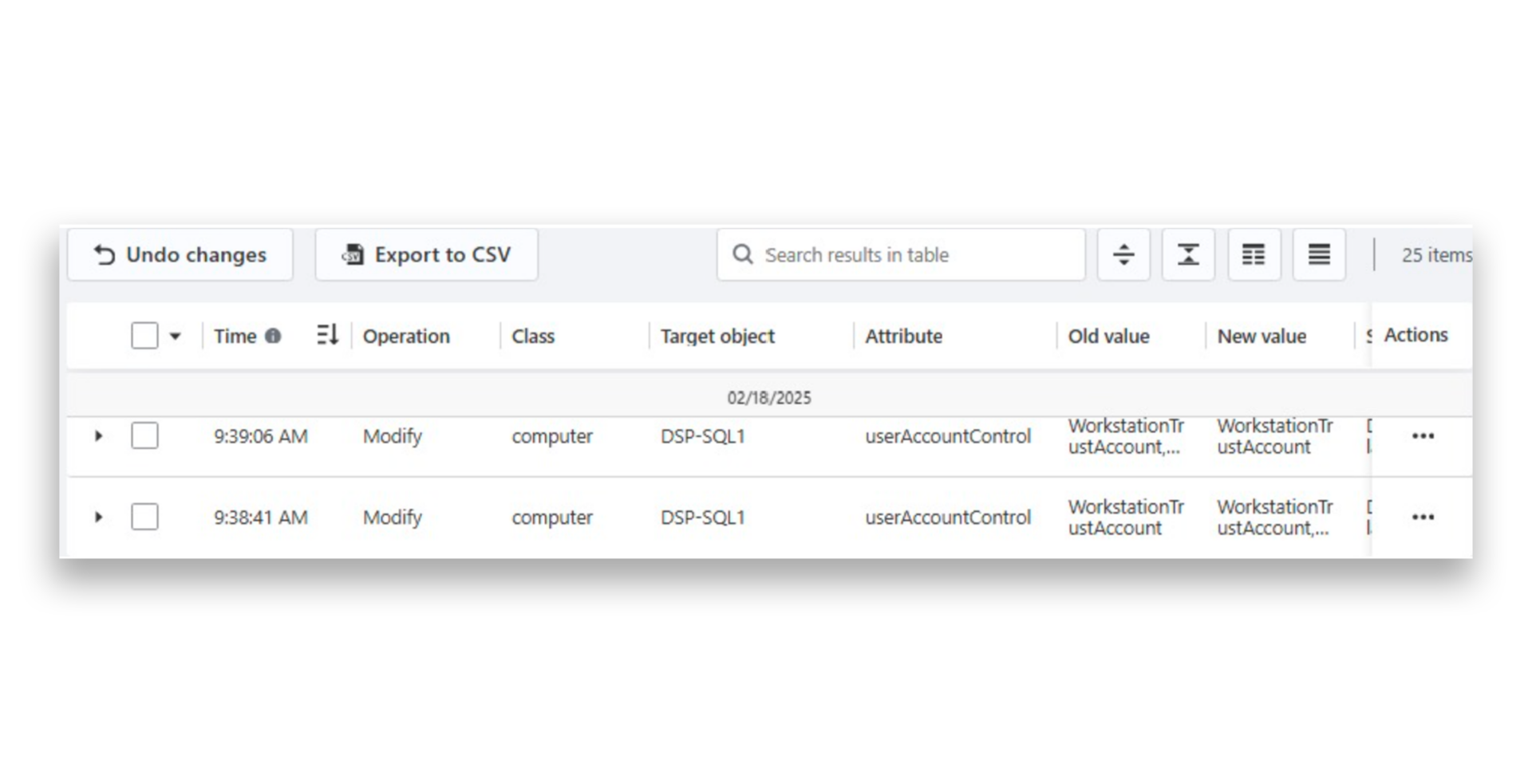
Task: Expand details for the 9:38:41 AM change
Action: (99, 517)
